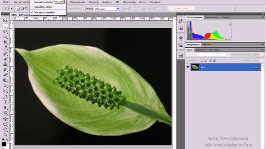The height and width of the screenshot is (149, 266).
Task: Switch to the Навигатор tab
Action: click(x=212, y=17)
